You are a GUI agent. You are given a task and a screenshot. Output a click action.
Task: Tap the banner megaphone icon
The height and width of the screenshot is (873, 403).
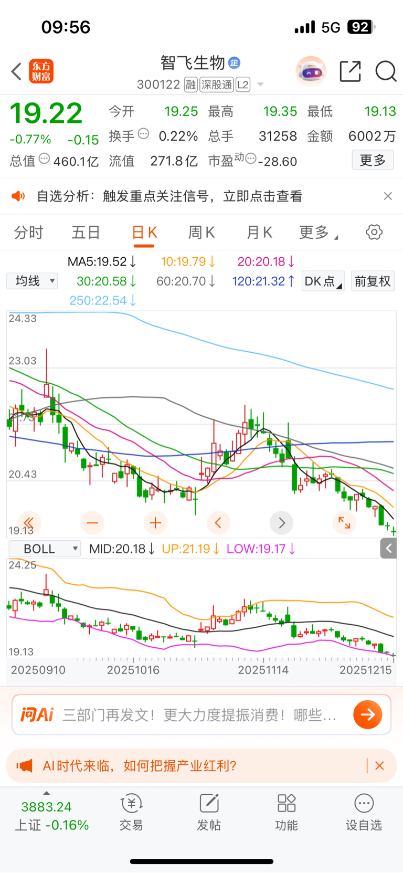pos(24,766)
